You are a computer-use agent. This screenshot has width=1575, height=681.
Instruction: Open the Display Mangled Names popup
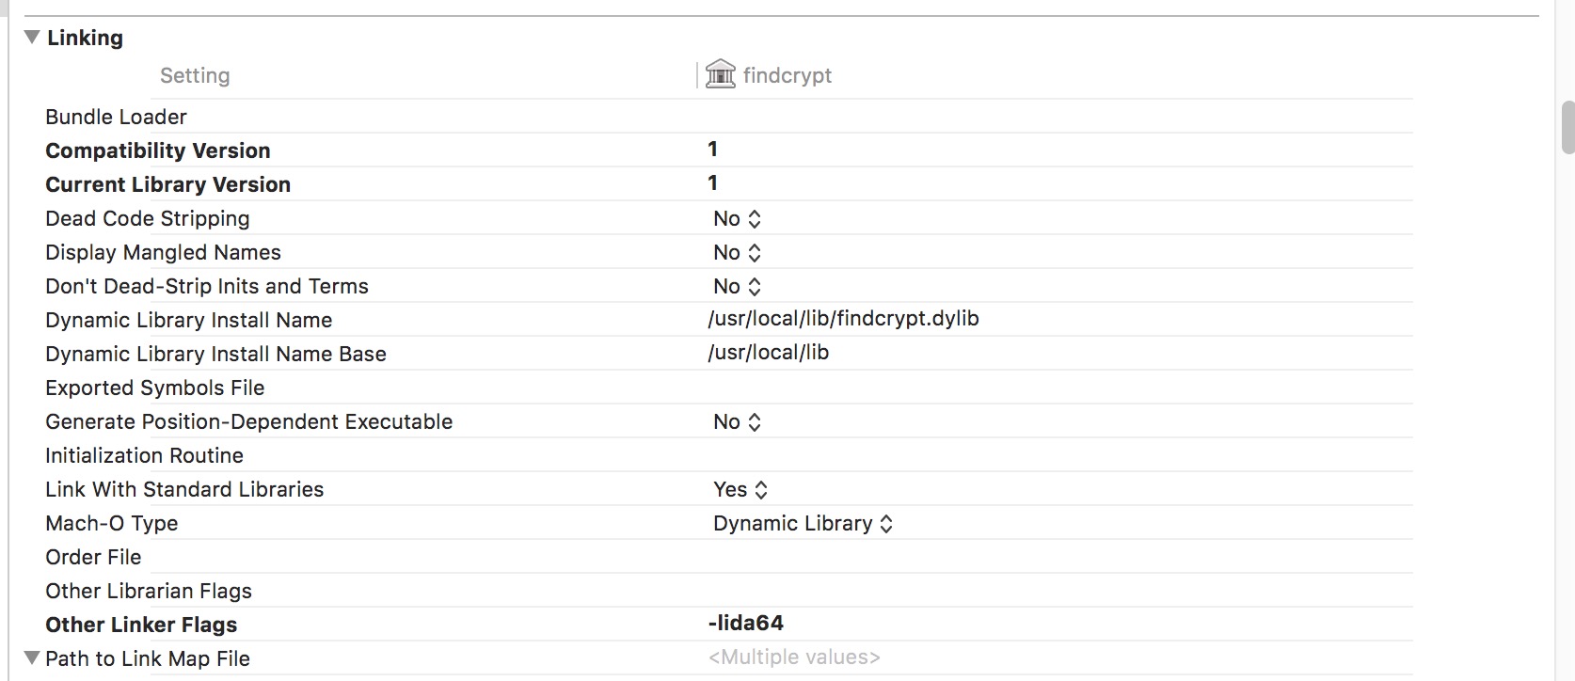(x=737, y=252)
